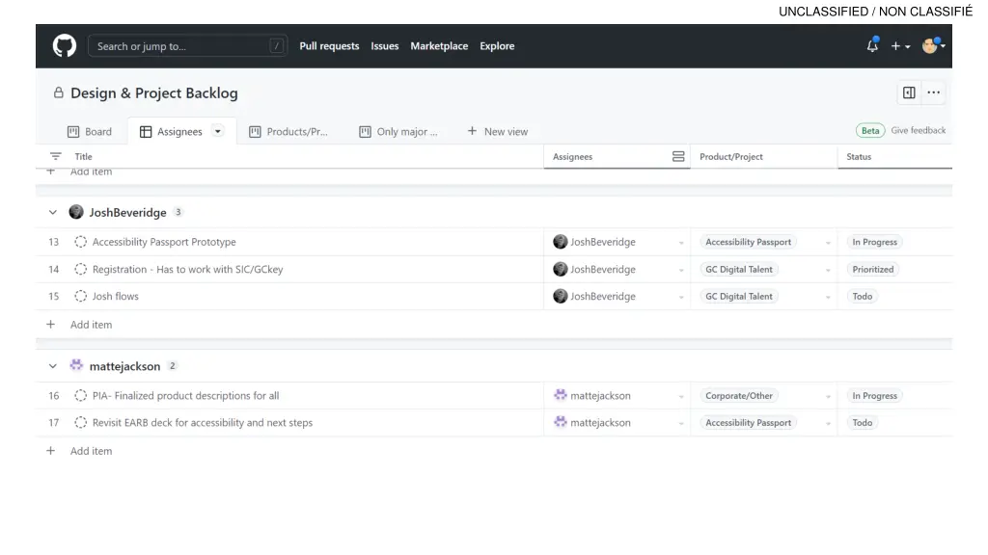Switch to the Products/Pr... view tab

click(x=288, y=131)
